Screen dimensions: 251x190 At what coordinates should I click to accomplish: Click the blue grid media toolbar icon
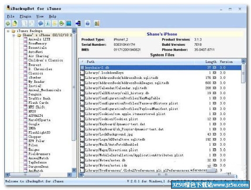click(69, 24)
